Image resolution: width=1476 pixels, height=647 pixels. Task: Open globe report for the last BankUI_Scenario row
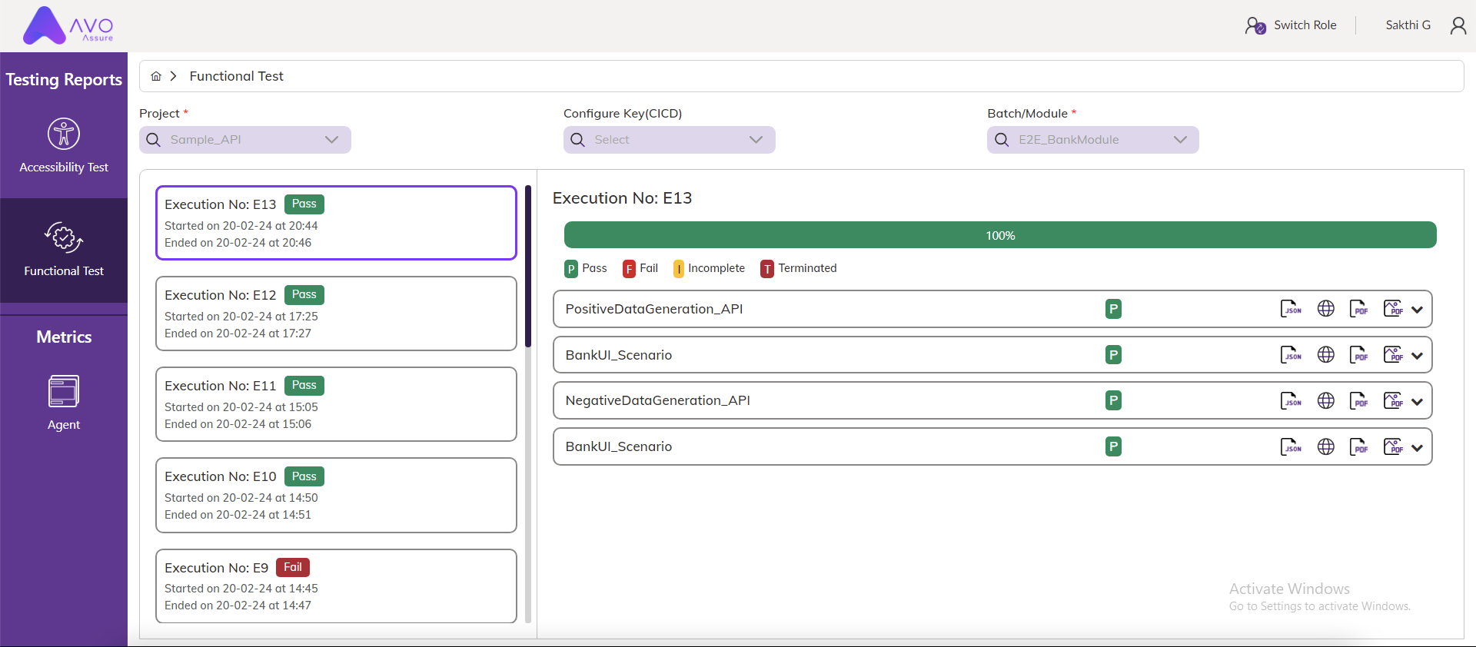[x=1326, y=446]
